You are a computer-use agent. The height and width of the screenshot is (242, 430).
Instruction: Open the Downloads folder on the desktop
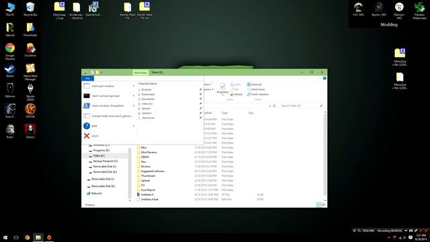[x=30, y=30]
